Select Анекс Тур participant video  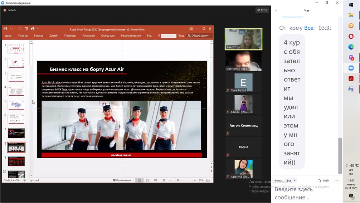tap(244, 39)
